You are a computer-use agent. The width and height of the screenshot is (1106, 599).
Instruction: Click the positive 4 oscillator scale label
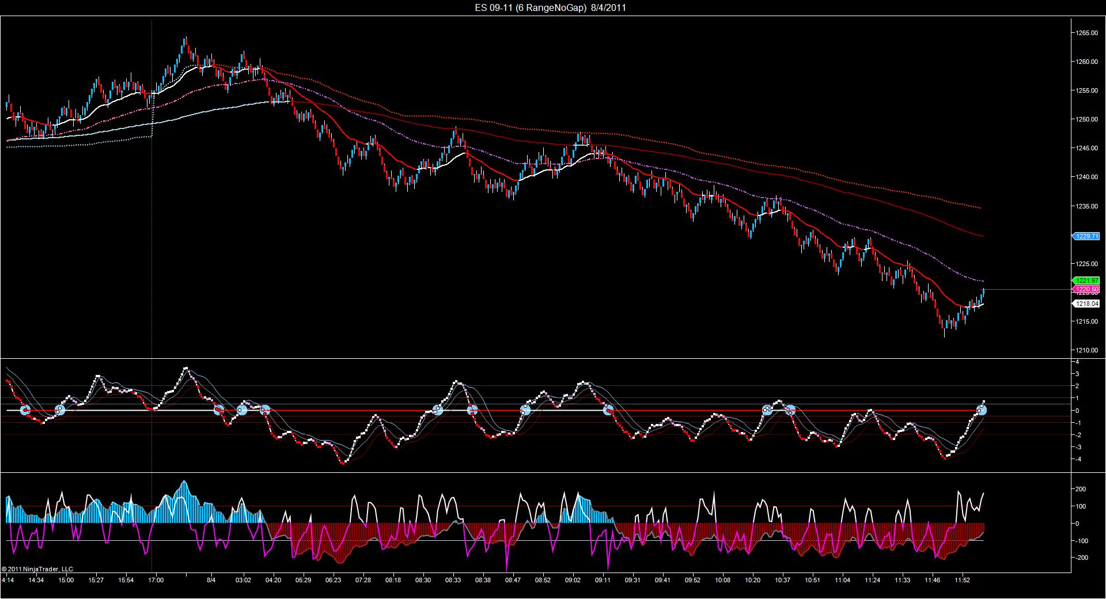(1077, 362)
